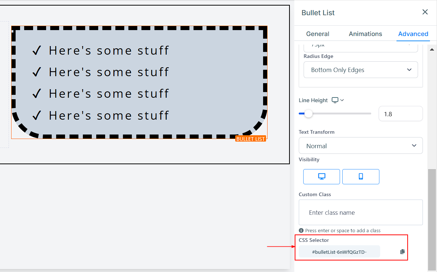This screenshot has height=272, width=437.
Task: Select the Advanced tab
Action: pos(413,34)
